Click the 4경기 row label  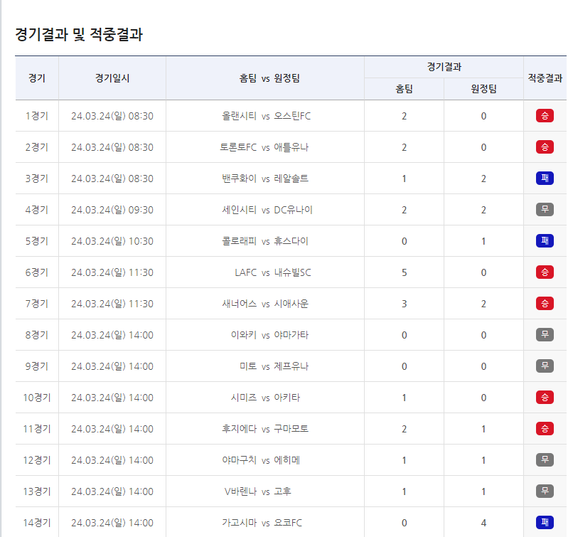(x=37, y=210)
